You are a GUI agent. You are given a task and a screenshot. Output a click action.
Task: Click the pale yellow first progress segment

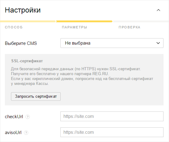pyautogui.click(x=28, y=21)
